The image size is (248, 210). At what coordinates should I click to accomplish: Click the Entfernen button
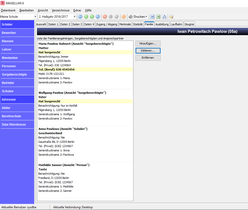(x=148, y=58)
